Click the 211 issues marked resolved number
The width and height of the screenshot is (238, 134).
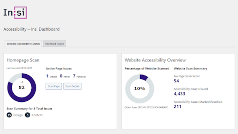[x=178, y=106]
